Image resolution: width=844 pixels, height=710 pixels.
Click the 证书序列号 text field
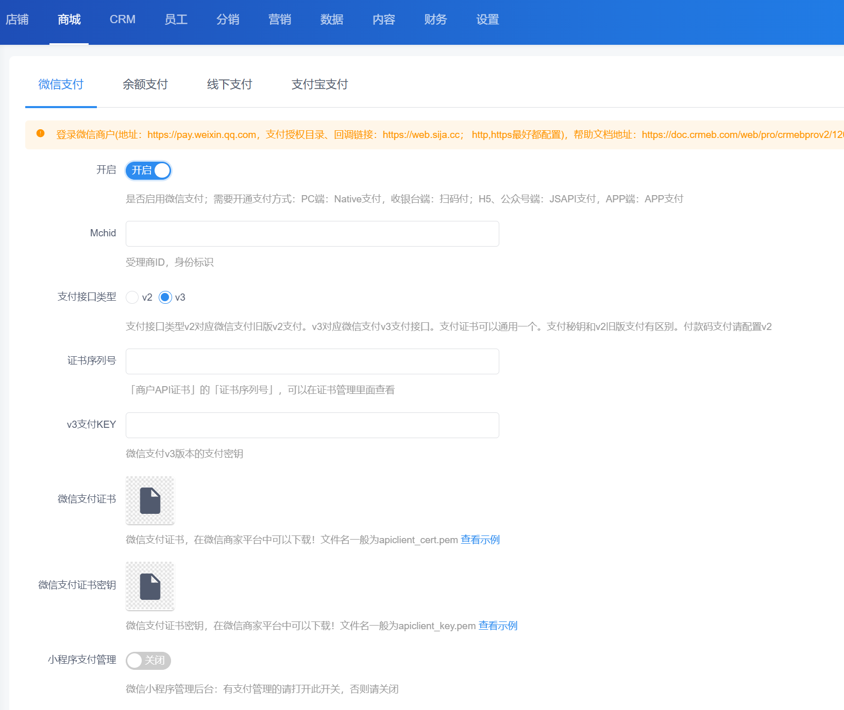(312, 361)
